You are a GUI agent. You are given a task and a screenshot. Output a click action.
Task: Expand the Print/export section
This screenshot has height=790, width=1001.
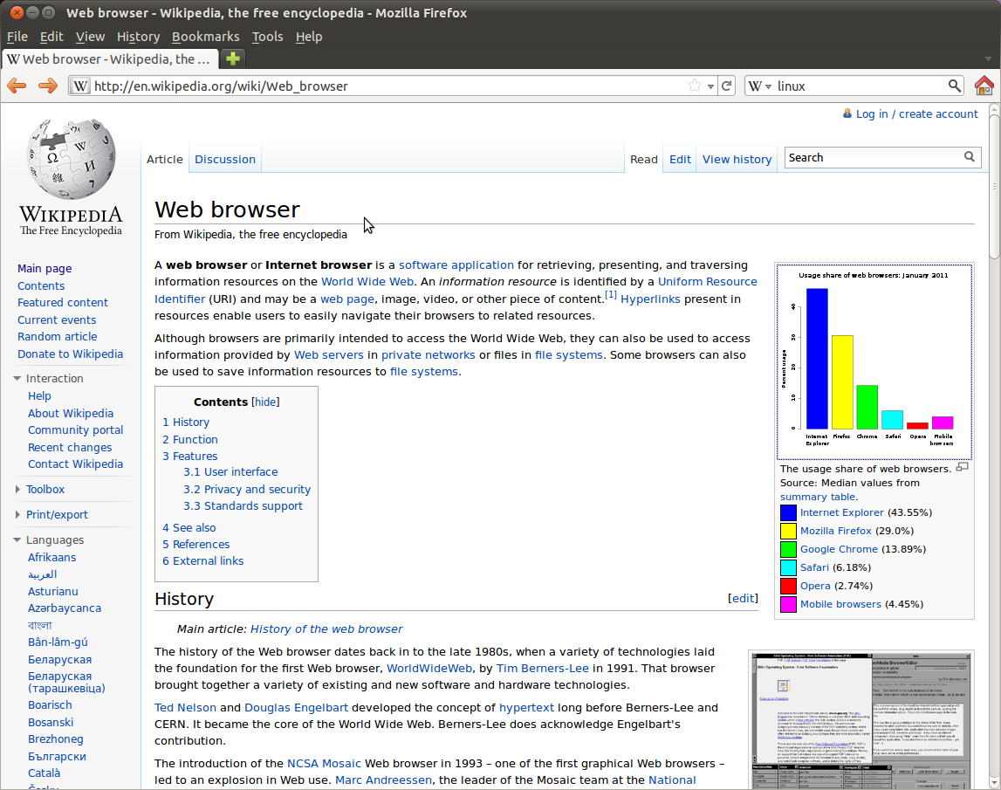[17, 514]
